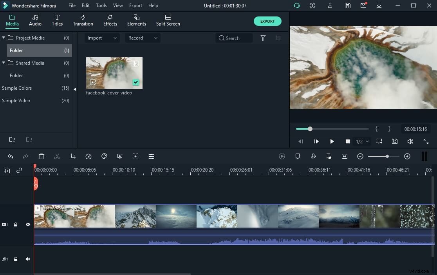Open the Record dropdown menu
Screen dimensions: 437x275
point(143,38)
